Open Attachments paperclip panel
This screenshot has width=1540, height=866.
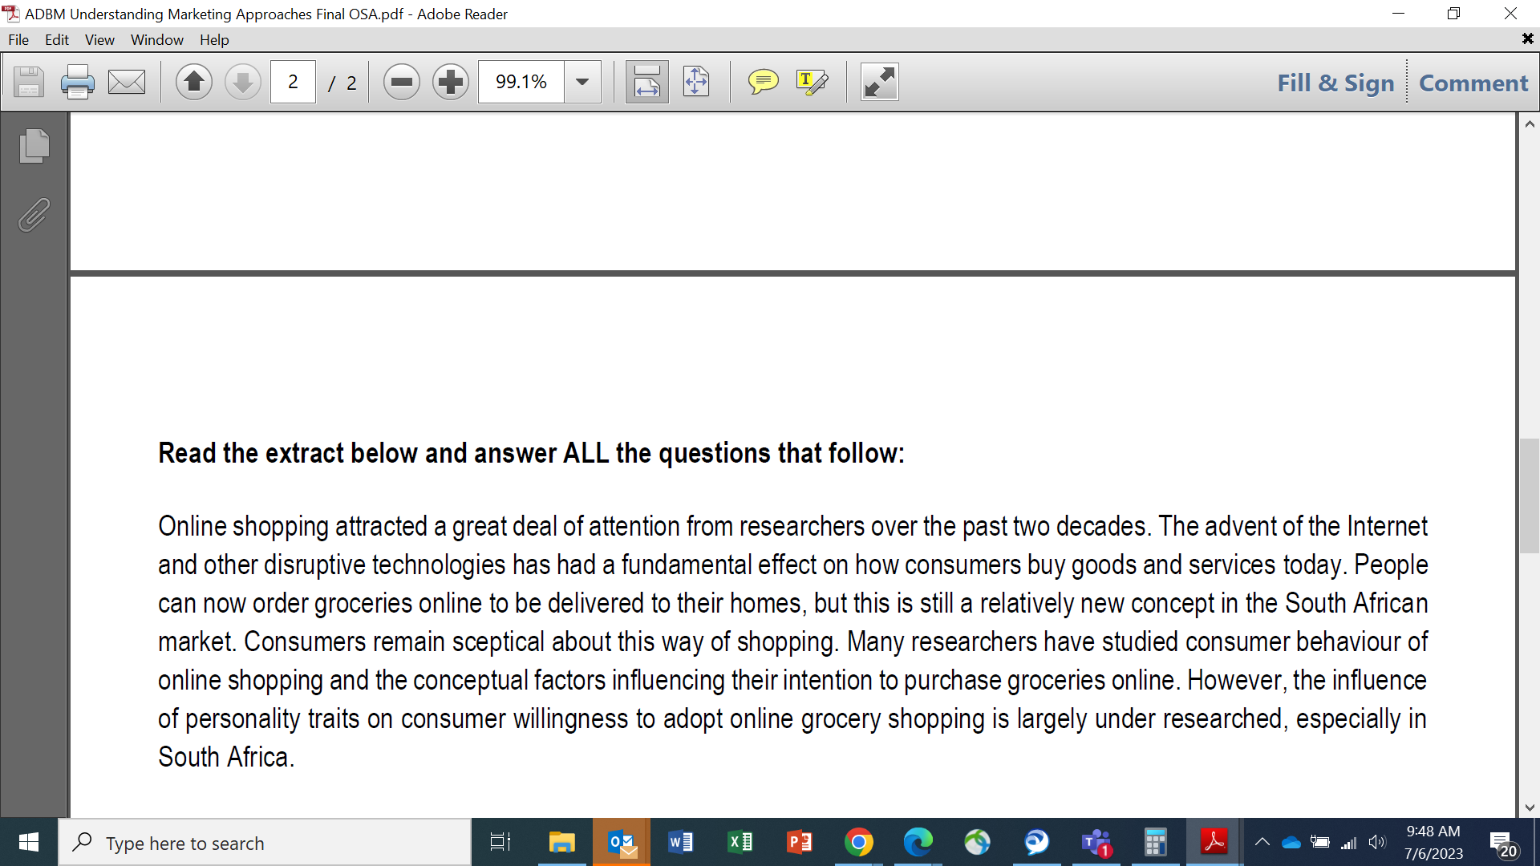coord(34,215)
